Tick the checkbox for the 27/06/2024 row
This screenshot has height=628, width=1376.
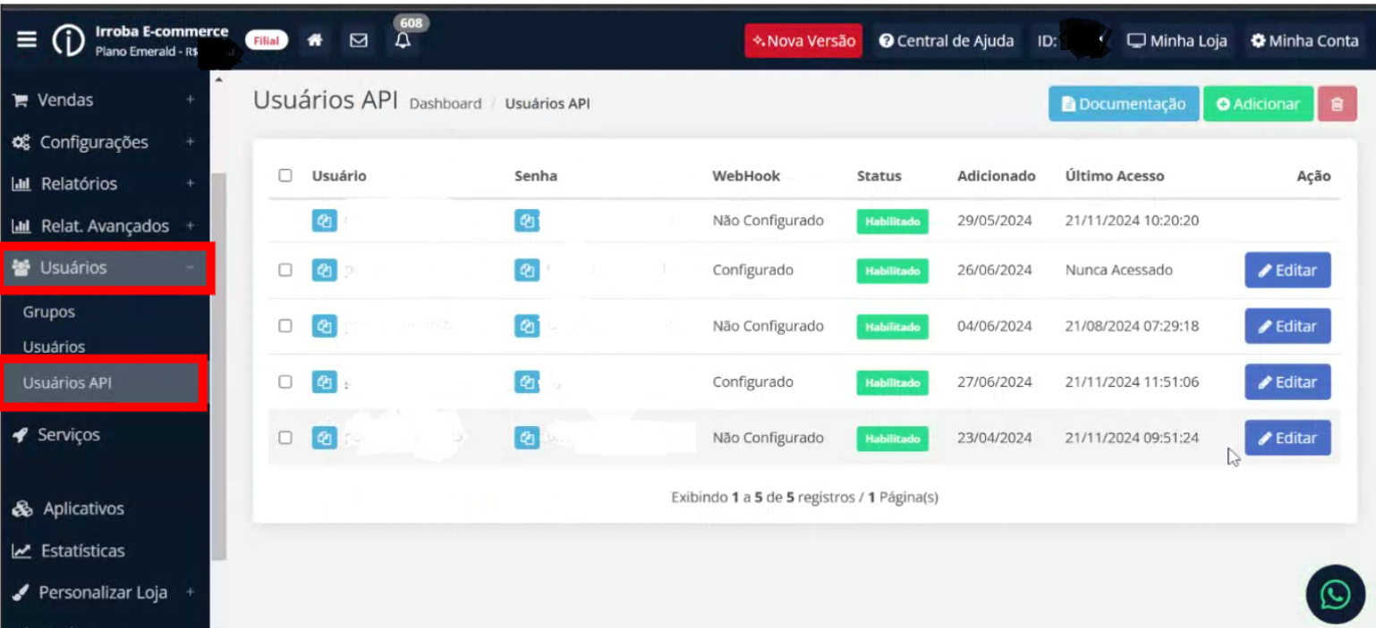click(285, 381)
